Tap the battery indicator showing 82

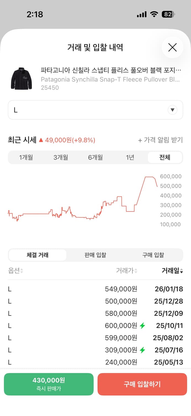[x=168, y=14]
